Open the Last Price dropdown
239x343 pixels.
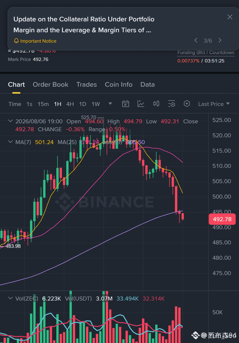(214, 104)
